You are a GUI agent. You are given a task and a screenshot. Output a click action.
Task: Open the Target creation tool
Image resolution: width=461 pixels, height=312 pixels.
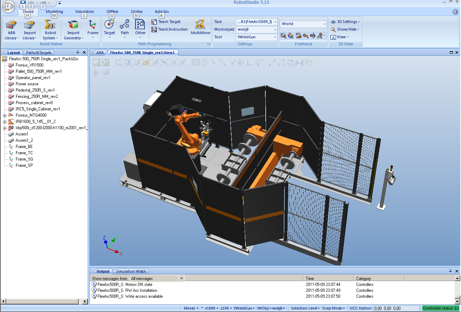coord(109,29)
